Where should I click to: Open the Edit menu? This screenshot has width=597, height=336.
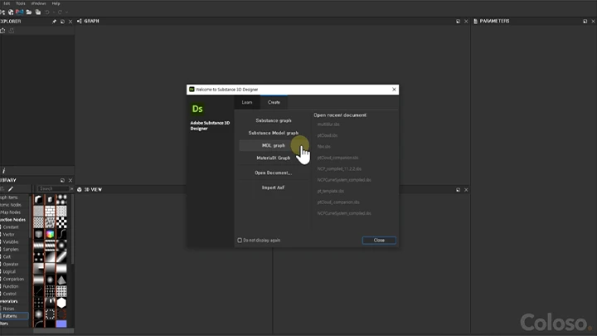(x=7, y=3)
